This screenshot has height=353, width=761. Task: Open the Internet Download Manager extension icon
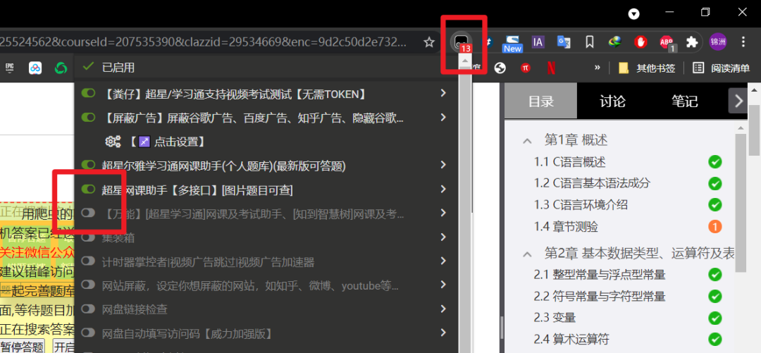point(616,42)
